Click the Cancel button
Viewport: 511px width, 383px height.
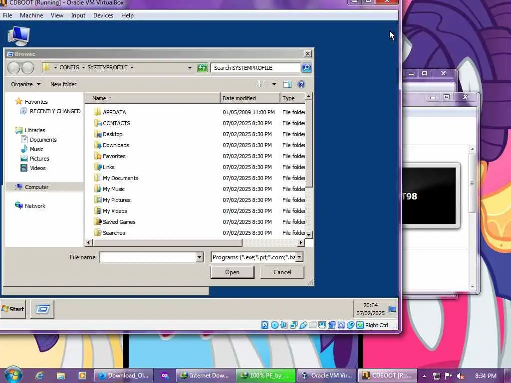pyautogui.click(x=282, y=272)
